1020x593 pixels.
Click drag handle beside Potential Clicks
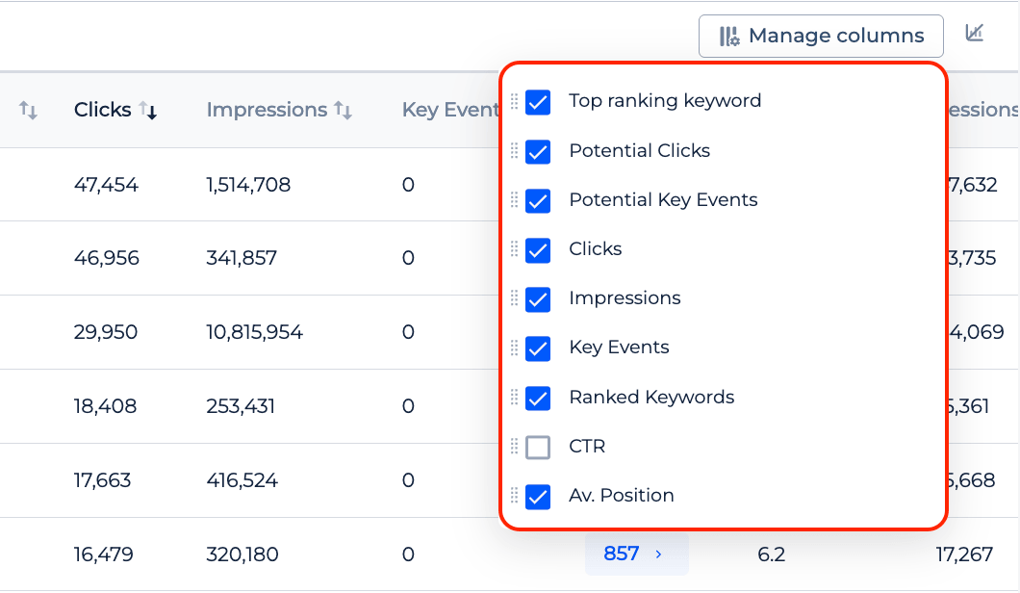pyautogui.click(x=514, y=150)
